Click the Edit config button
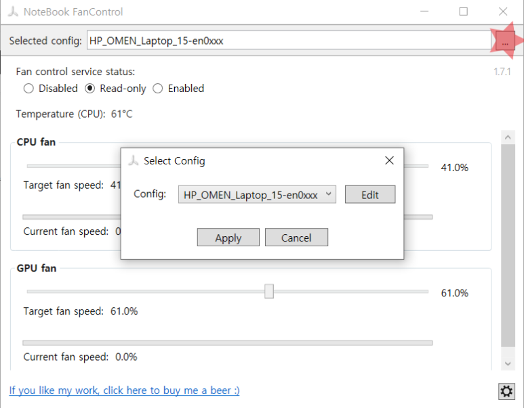Screen dimensions: 524x408 (x=370, y=194)
